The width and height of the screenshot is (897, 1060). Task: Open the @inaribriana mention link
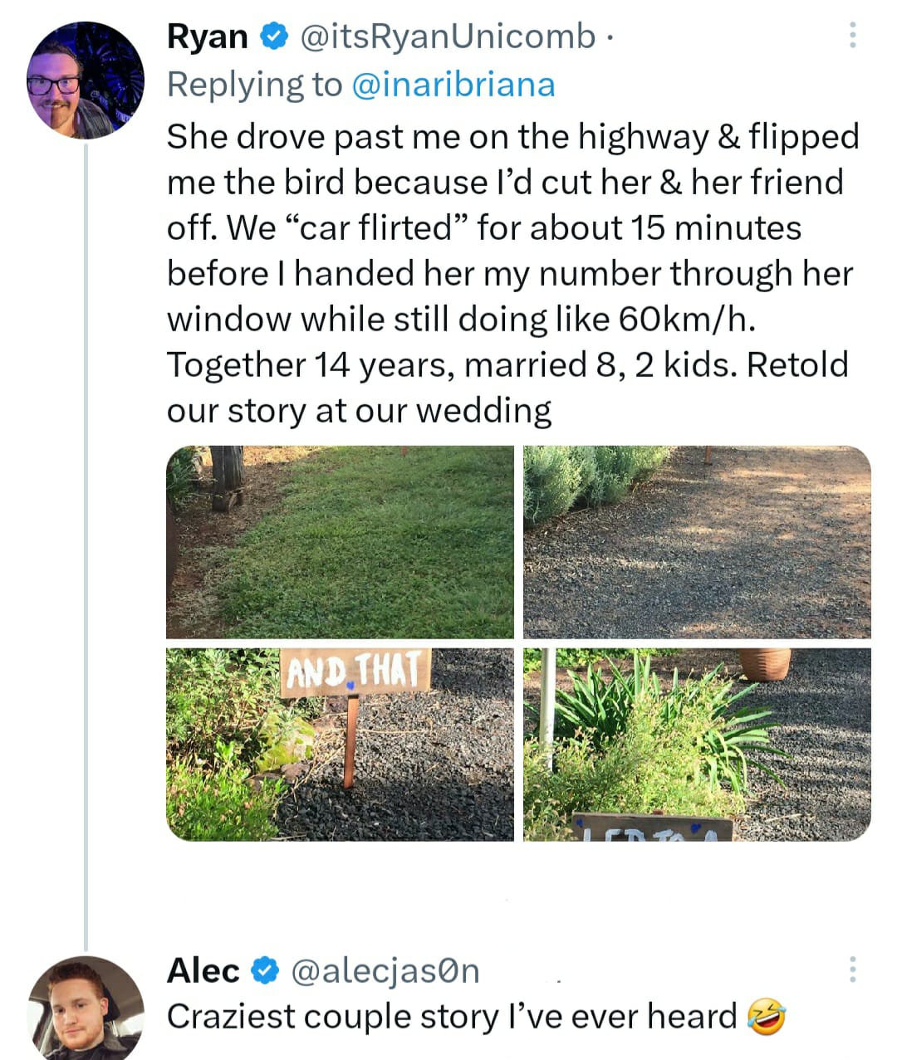coord(453,83)
